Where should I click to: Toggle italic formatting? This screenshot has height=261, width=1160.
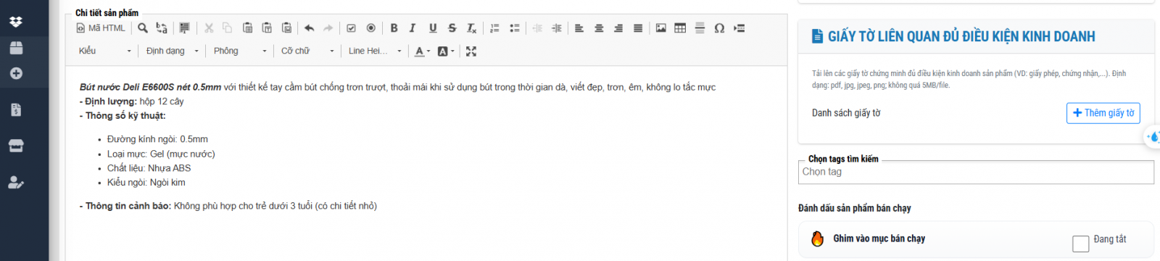[x=413, y=28]
